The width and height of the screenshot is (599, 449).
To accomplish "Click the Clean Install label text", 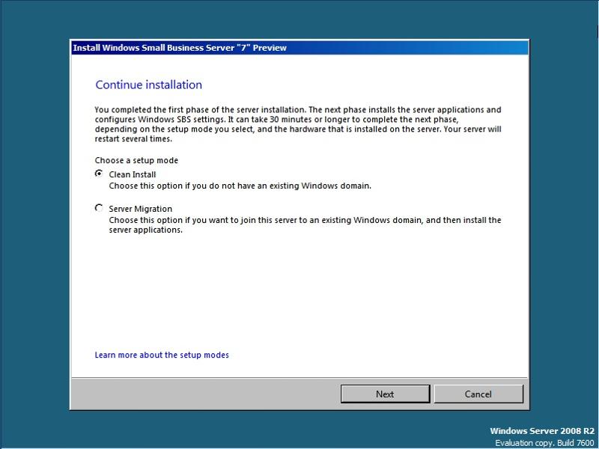I will tap(133, 174).
